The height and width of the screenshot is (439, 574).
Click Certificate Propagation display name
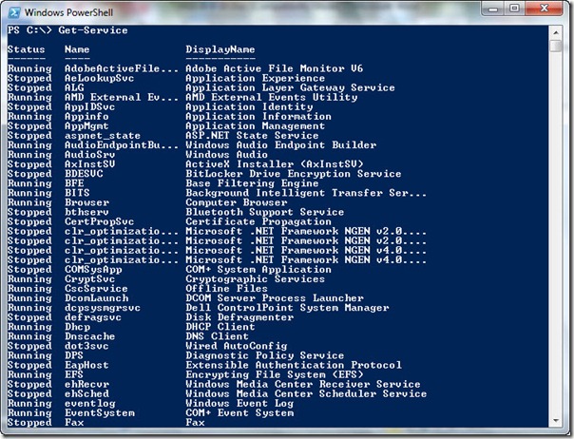click(x=258, y=221)
